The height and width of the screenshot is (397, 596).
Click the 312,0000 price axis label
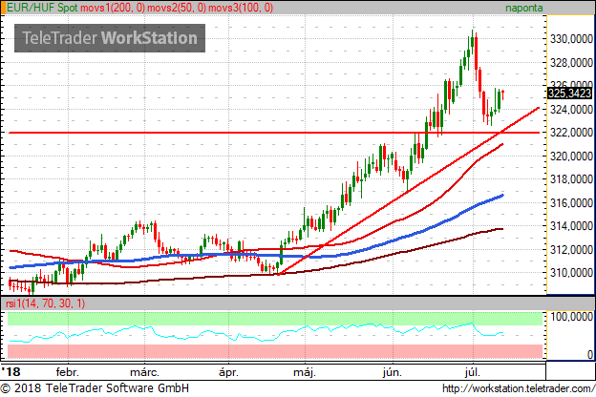(571, 250)
